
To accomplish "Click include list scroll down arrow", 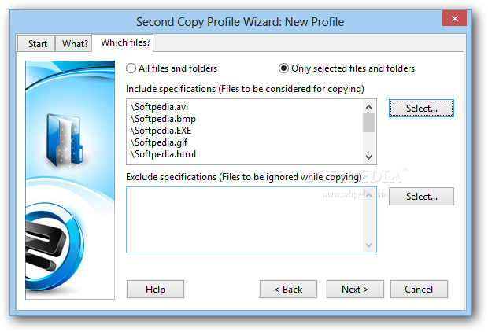I will pos(369,157).
